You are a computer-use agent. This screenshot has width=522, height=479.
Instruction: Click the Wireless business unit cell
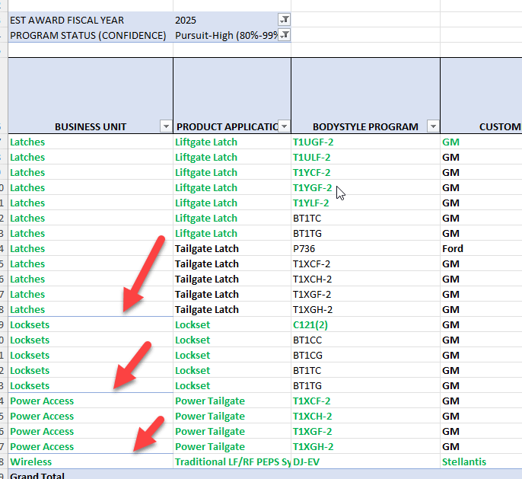click(x=31, y=461)
